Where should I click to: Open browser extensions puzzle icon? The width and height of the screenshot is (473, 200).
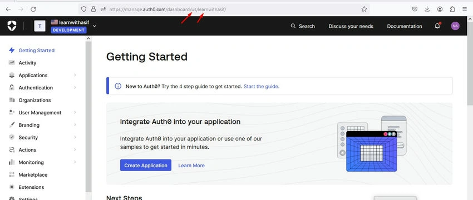pyautogui.click(x=452, y=9)
